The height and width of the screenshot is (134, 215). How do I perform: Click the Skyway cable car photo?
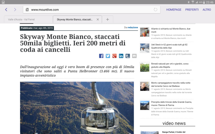77,107
